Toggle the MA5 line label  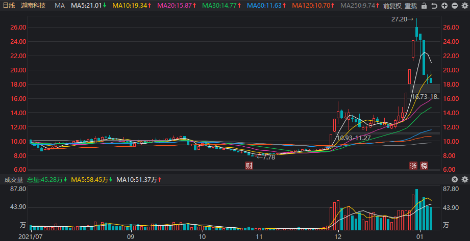tap(89, 6)
